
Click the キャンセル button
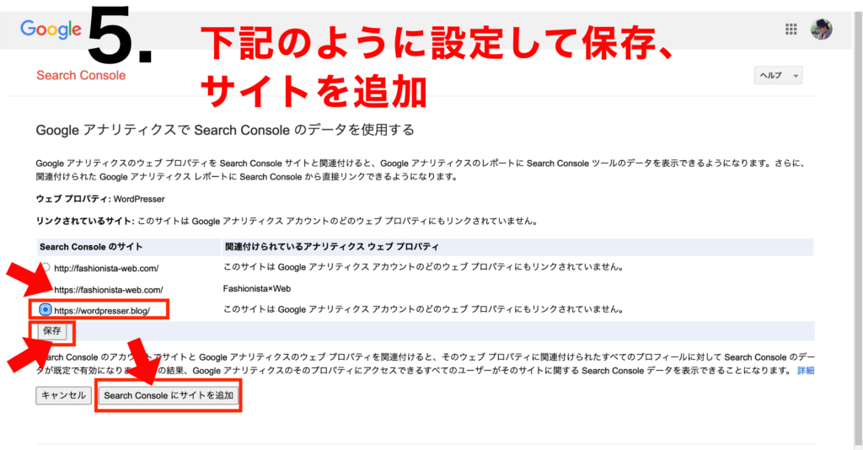63,395
